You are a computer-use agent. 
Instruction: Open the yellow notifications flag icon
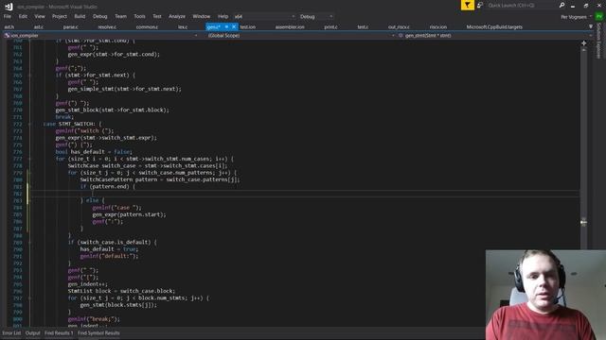pos(467,6)
